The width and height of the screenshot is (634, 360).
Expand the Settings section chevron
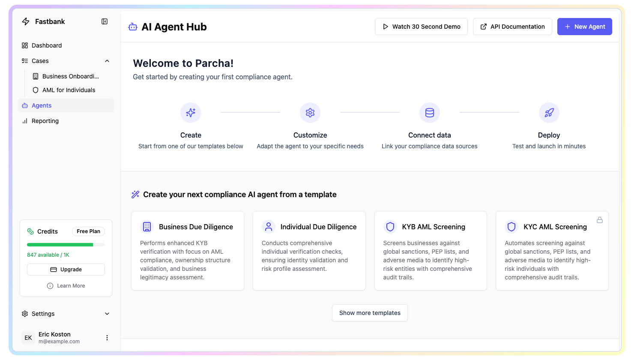click(x=107, y=314)
